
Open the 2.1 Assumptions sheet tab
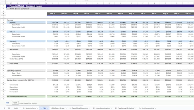point(29,108)
